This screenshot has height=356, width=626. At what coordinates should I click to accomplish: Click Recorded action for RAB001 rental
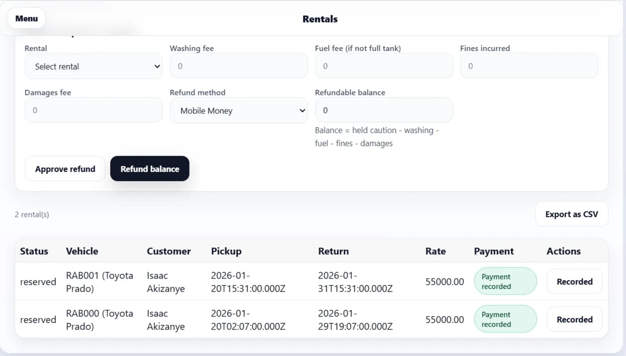click(x=574, y=282)
